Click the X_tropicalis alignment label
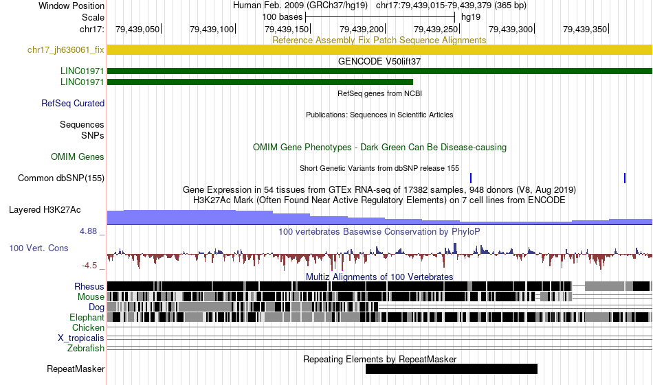 tap(81, 338)
